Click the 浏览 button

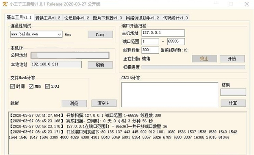point(74,103)
